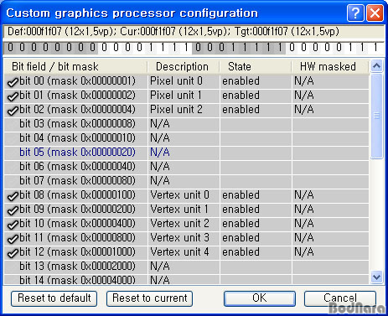Uncheck bit 09 Vertex unit 1
This screenshot has width=388, height=316.
tap(13, 210)
